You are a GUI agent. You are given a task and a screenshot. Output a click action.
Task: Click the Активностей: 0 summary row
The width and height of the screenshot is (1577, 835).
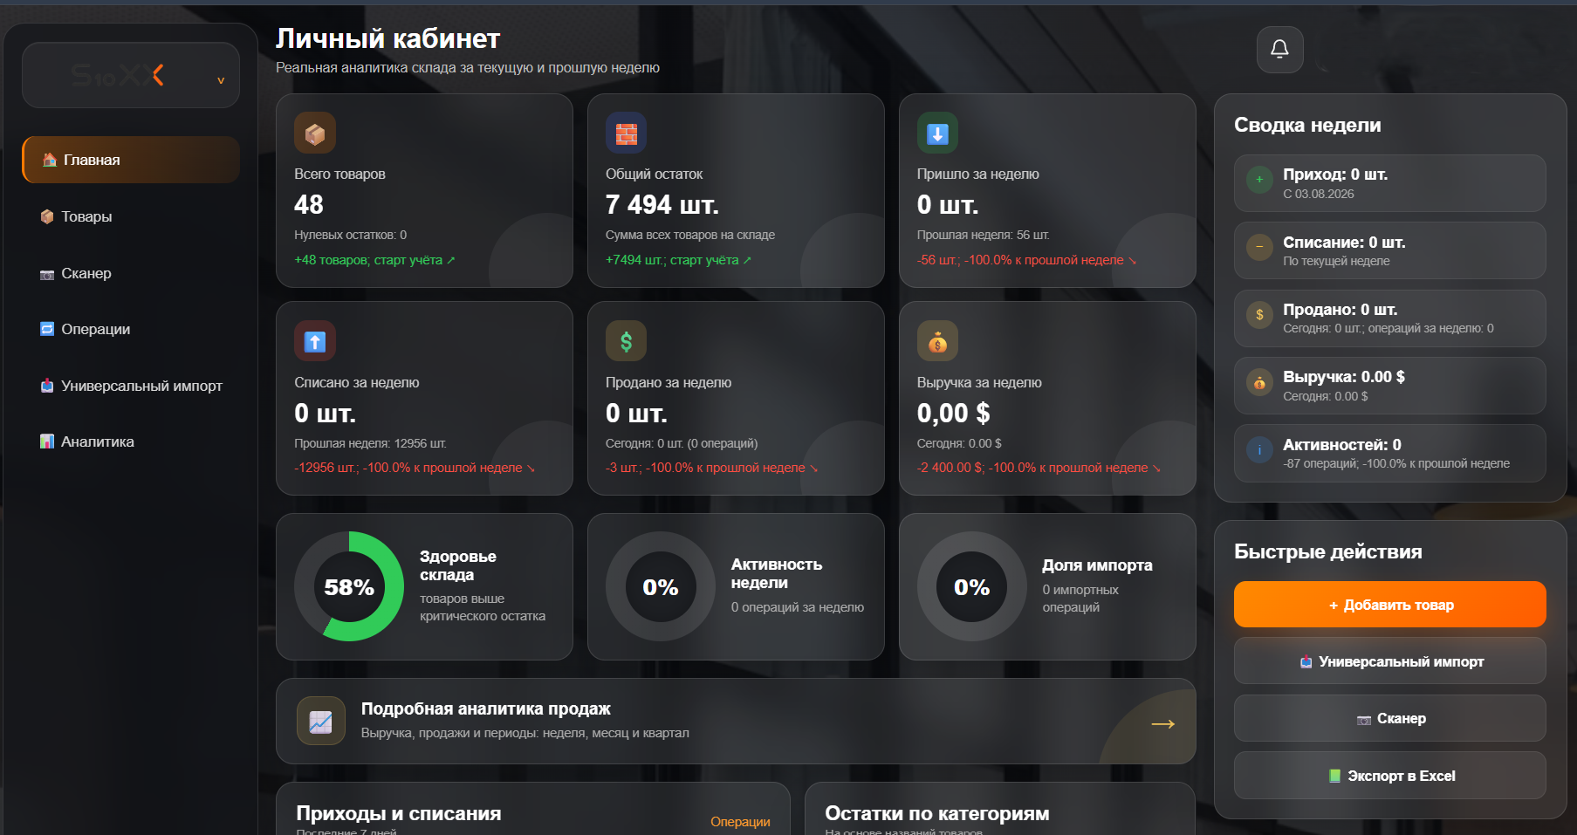1389,453
